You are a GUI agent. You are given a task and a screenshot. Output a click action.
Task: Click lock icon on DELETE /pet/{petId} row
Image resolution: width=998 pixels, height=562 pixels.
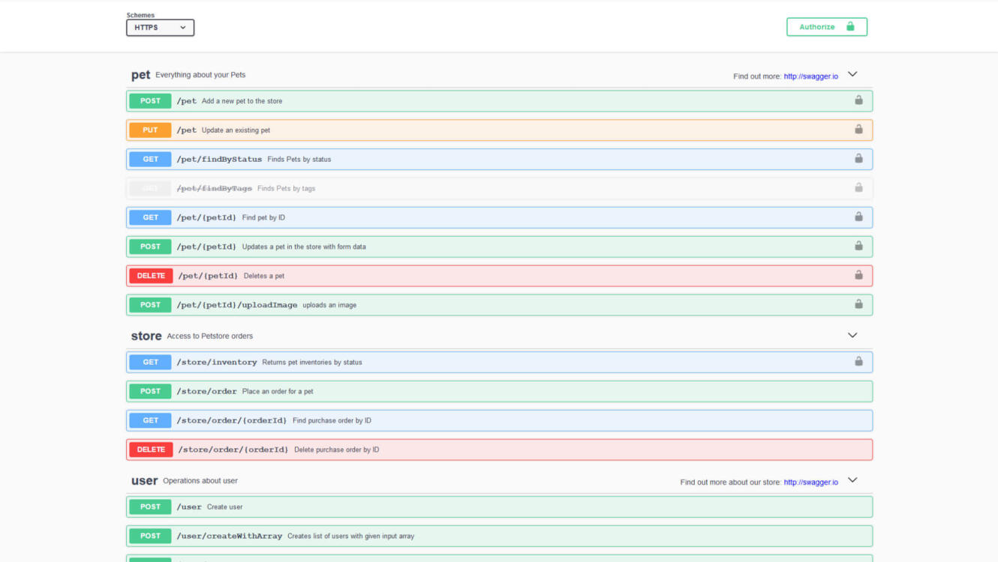coord(858,276)
